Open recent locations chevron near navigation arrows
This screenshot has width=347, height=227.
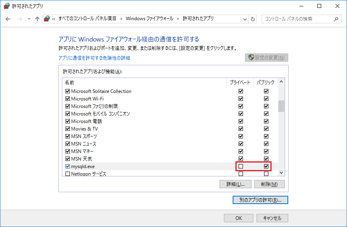(29, 19)
